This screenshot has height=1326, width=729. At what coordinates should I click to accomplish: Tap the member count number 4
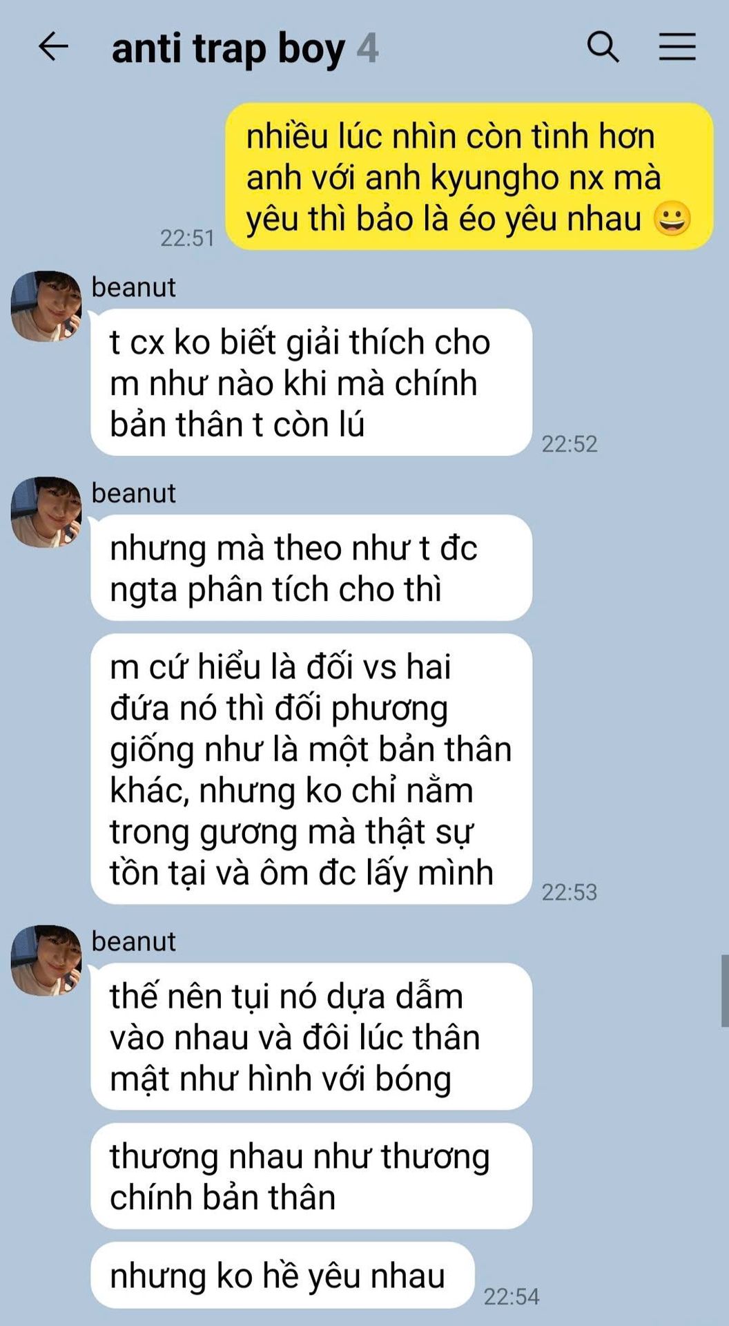pyautogui.click(x=367, y=48)
